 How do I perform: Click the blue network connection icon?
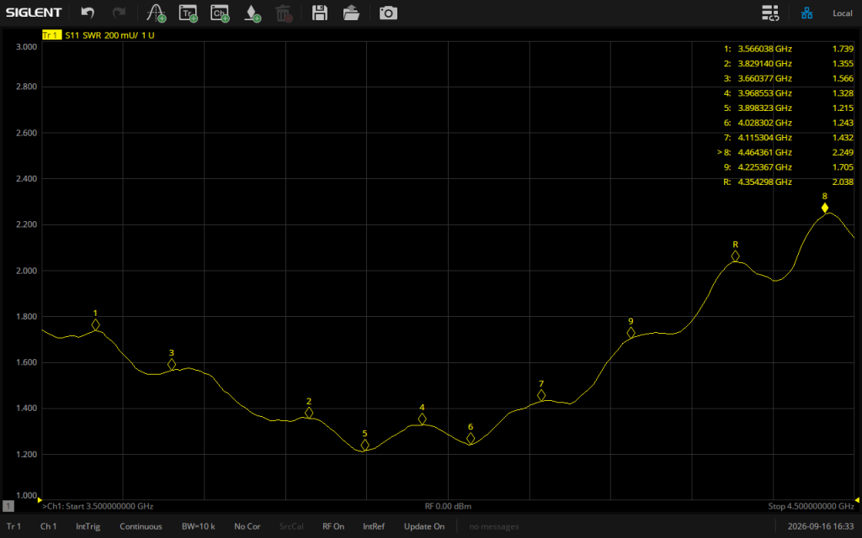pos(807,13)
